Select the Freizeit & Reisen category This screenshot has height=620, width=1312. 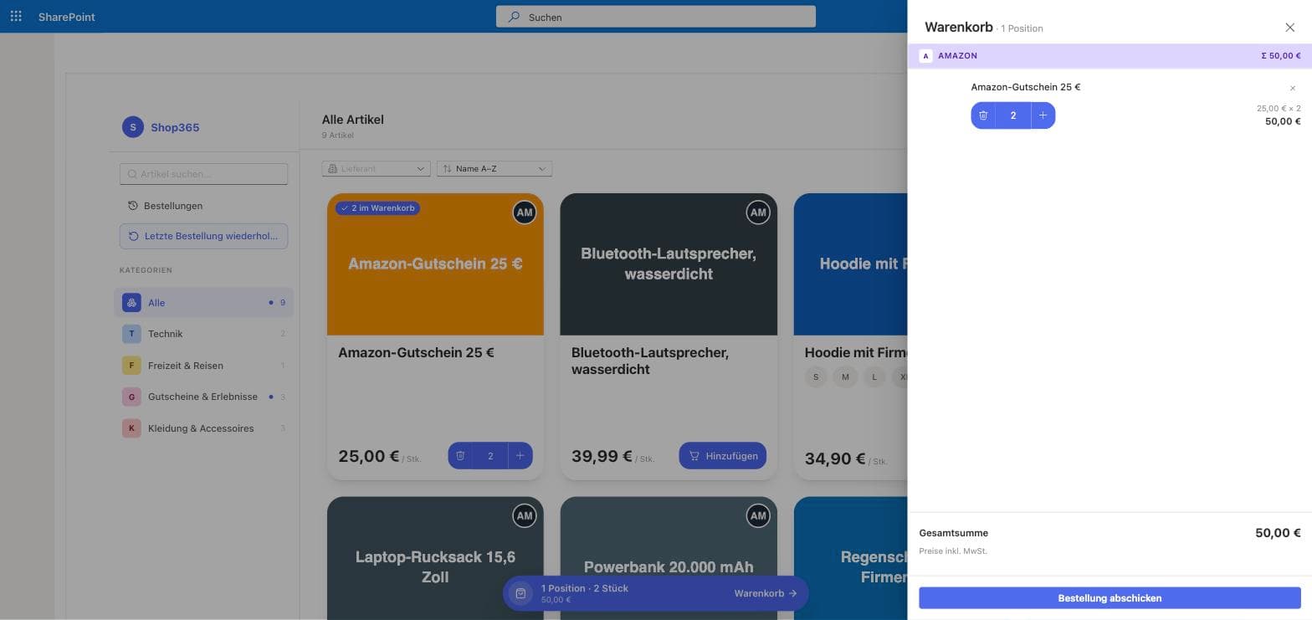click(x=204, y=366)
